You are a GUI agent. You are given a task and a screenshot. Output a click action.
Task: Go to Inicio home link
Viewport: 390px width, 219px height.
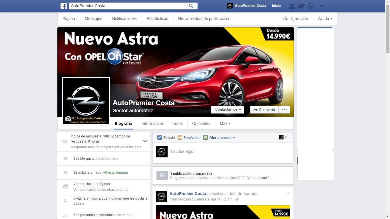click(x=276, y=6)
